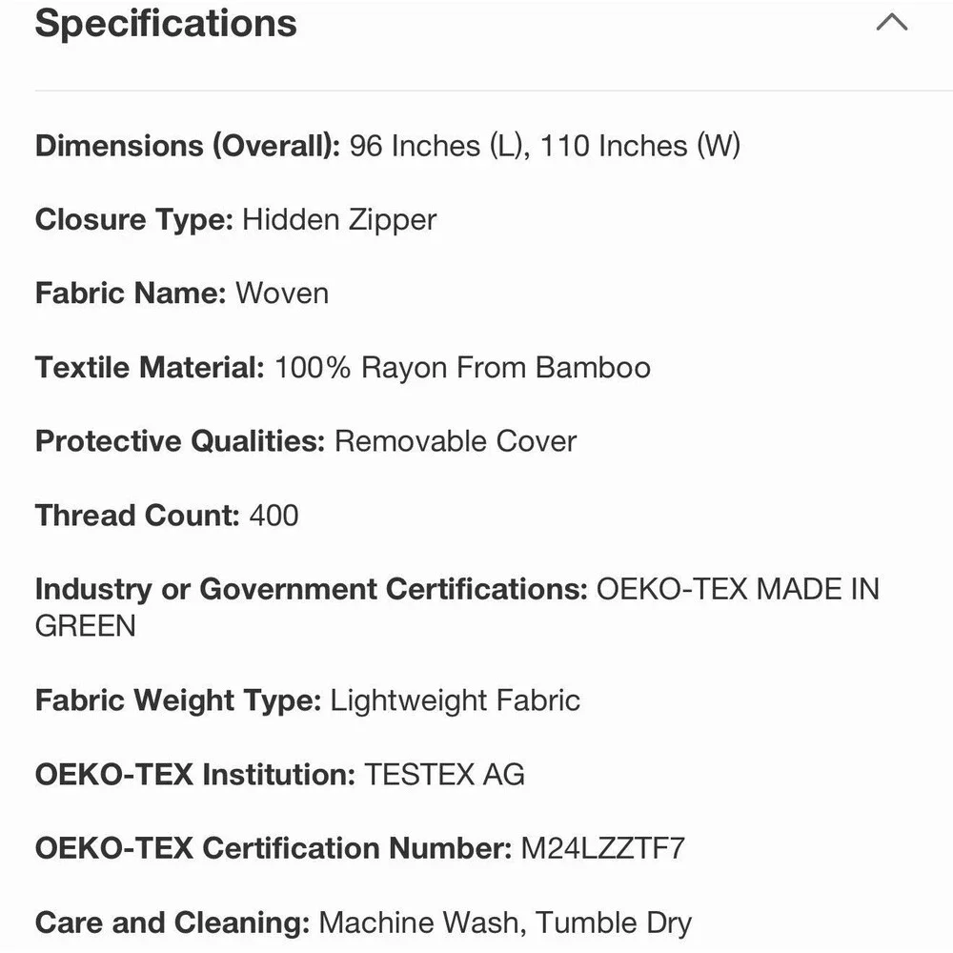Collapse the Specifications section with the chevron
Image resolution: width=953 pixels, height=953 pixels.
892,23
